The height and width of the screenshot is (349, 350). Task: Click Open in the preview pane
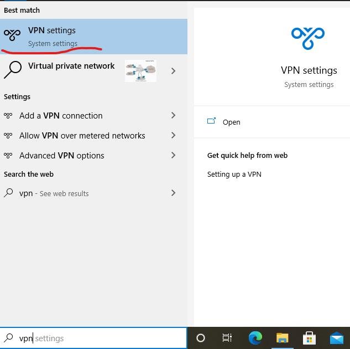[x=231, y=122]
